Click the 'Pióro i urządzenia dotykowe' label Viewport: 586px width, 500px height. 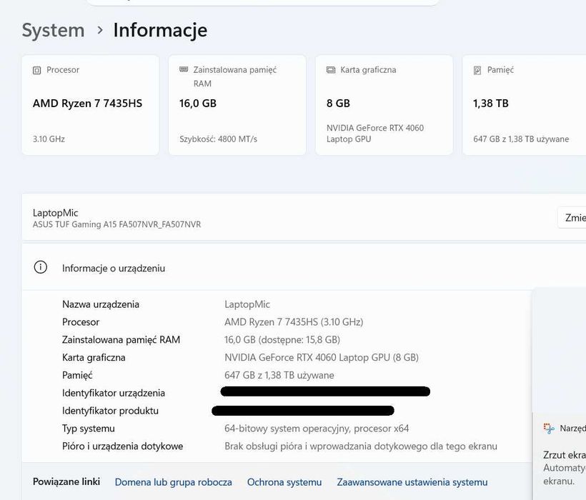123,446
